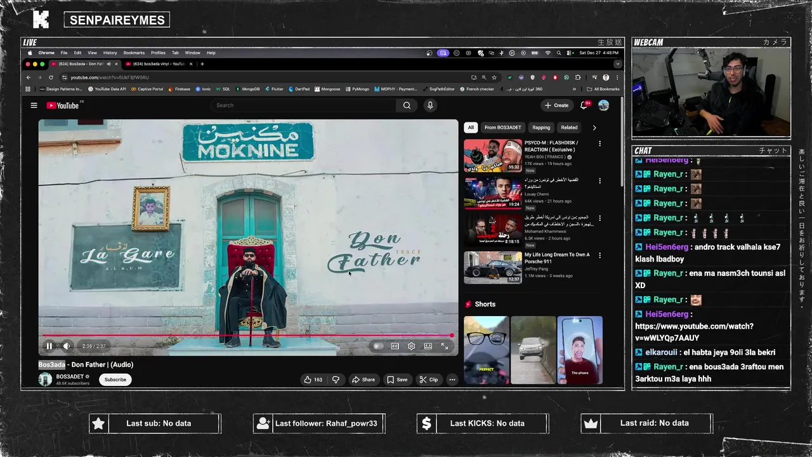Open more actions beside the Clip button
The width and height of the screenshot is (812, 457).
452,380
